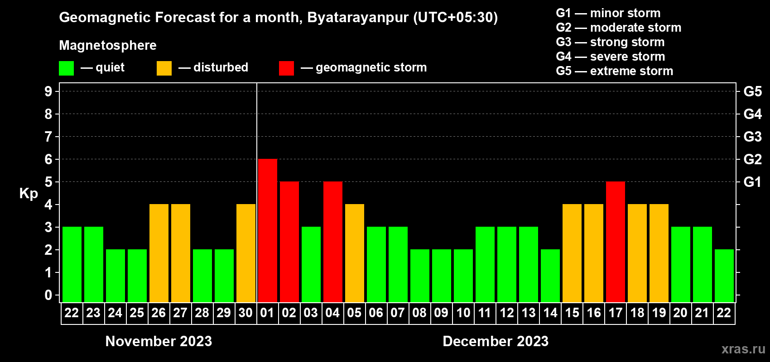Select the green bar for December 09

[442, 276]
